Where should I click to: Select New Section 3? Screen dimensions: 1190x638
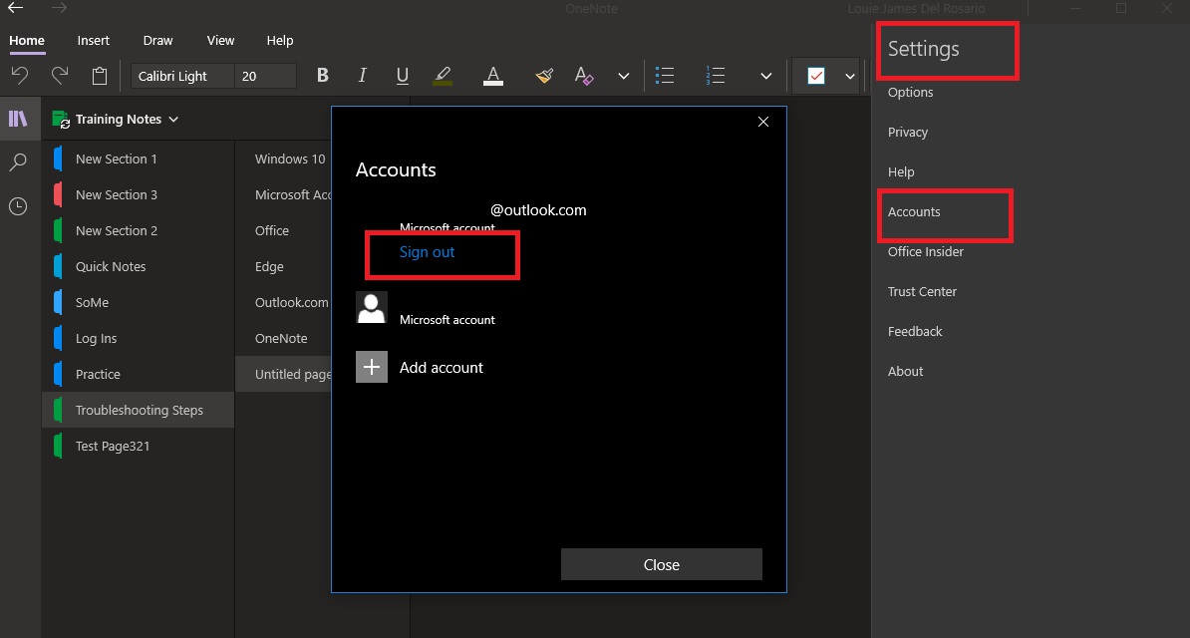point(139,194)
